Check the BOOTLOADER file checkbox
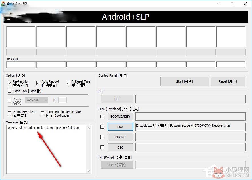 tap(102, 117)
